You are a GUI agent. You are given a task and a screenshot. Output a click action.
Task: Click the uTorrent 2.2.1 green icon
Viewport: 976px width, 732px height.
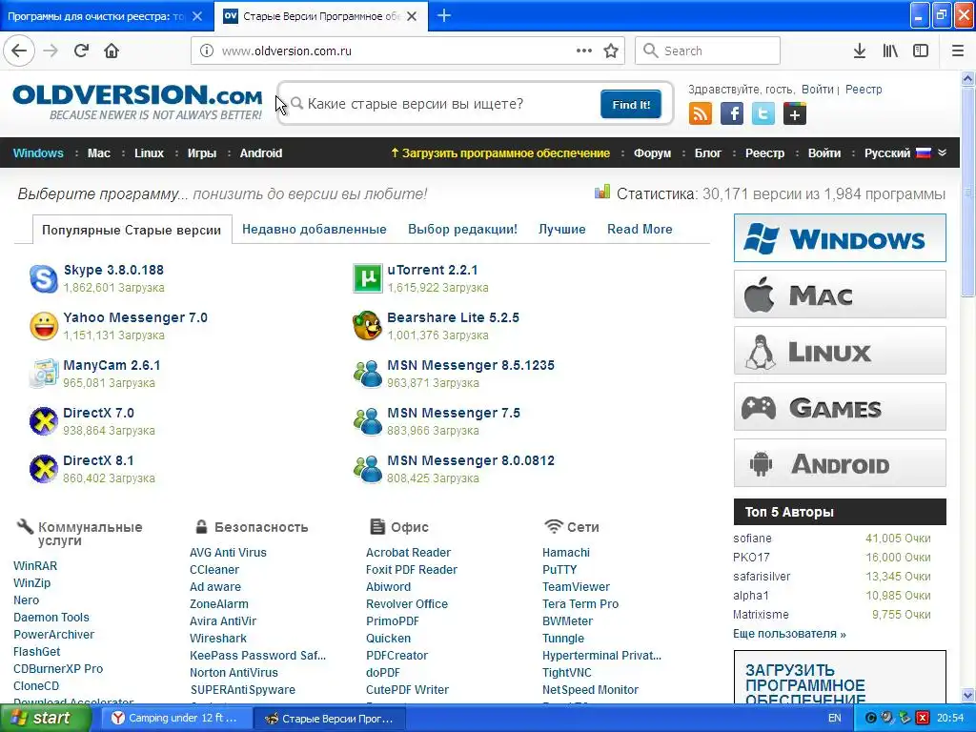click(x=367, y=278)
